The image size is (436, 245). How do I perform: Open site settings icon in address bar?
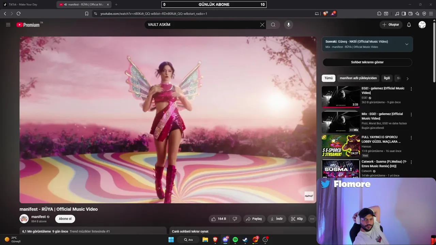tap(95, 14)
